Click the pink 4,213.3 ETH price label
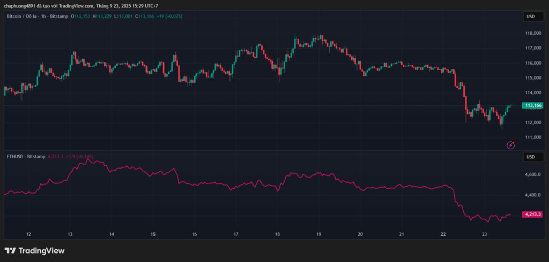Screen dimensions: 549x262 point(533,214)
